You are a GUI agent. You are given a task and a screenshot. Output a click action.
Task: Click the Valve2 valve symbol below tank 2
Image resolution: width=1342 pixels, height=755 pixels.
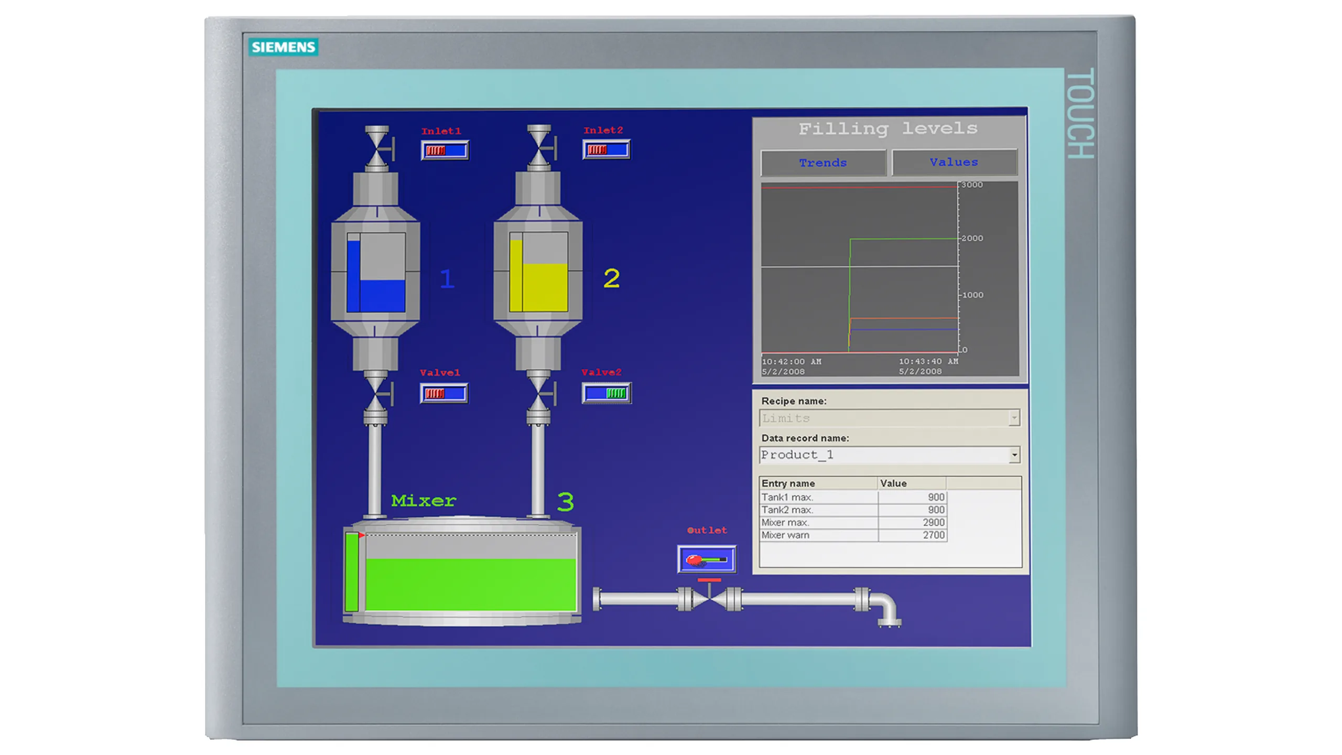[x=538, y=392]
